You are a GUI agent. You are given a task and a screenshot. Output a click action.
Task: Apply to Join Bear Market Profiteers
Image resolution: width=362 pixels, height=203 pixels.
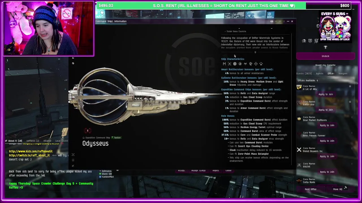327,125
